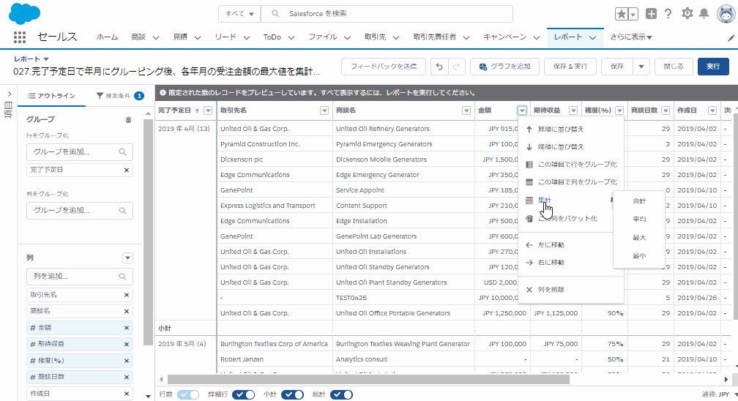Switch to アウトライン tab
This screenshot has height=401, width=738.
point(51,96)
